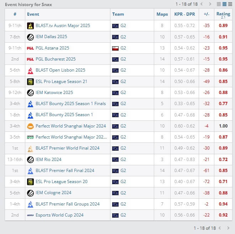Screen dimensions: 235x234
Task: Click the PGL Astana 2025 logo icon
Action: tap(30, 48)
